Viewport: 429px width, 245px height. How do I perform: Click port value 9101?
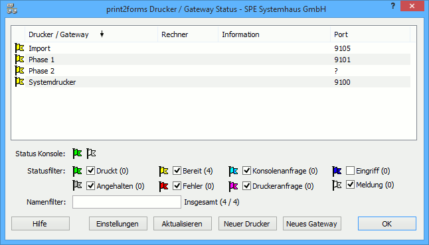(342, 60)
